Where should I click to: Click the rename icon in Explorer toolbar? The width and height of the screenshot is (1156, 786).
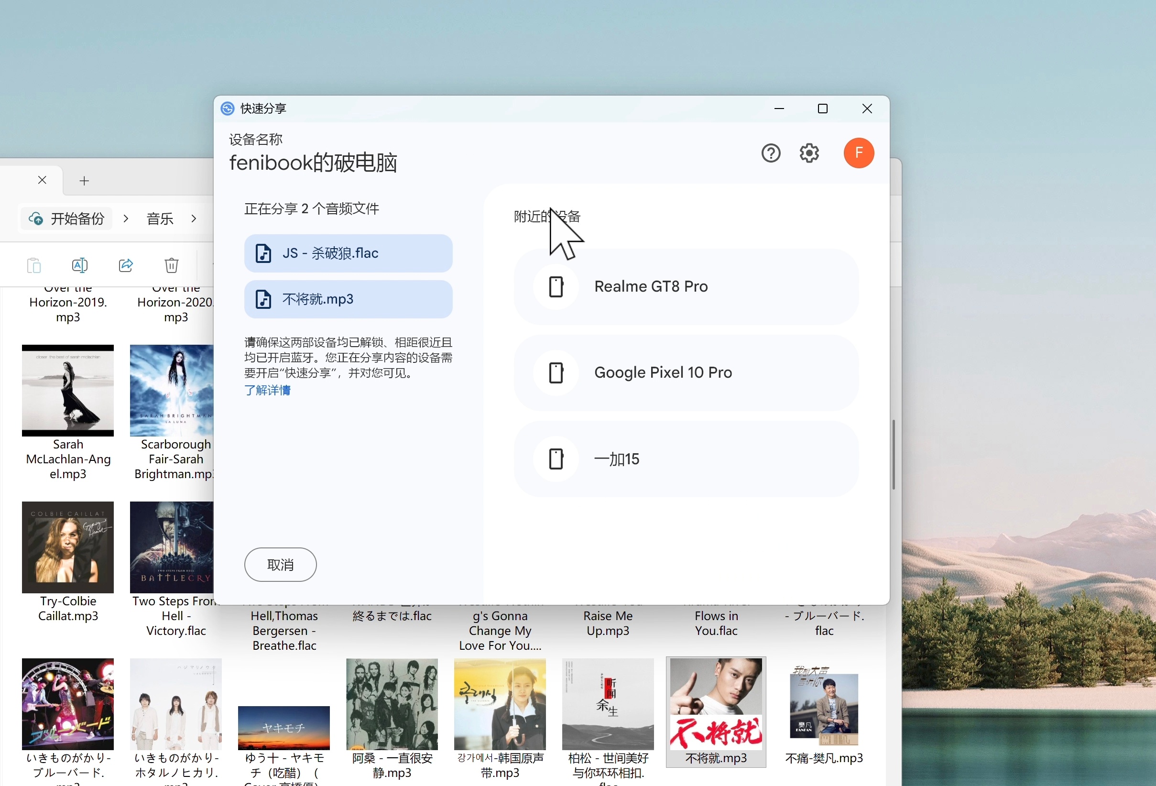(x=79, y=265)
